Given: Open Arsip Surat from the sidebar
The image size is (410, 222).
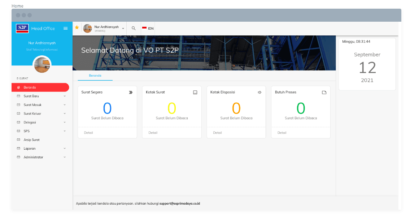Looking at the screenshot, I should tap(42, 140).
